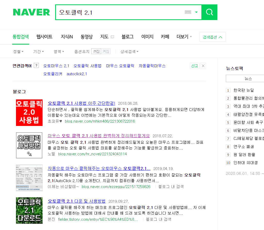The height and width of the screenshot is (230, 264).
Task: Set 옵션유지 toggle to 꺼짐
Action: 96,51
